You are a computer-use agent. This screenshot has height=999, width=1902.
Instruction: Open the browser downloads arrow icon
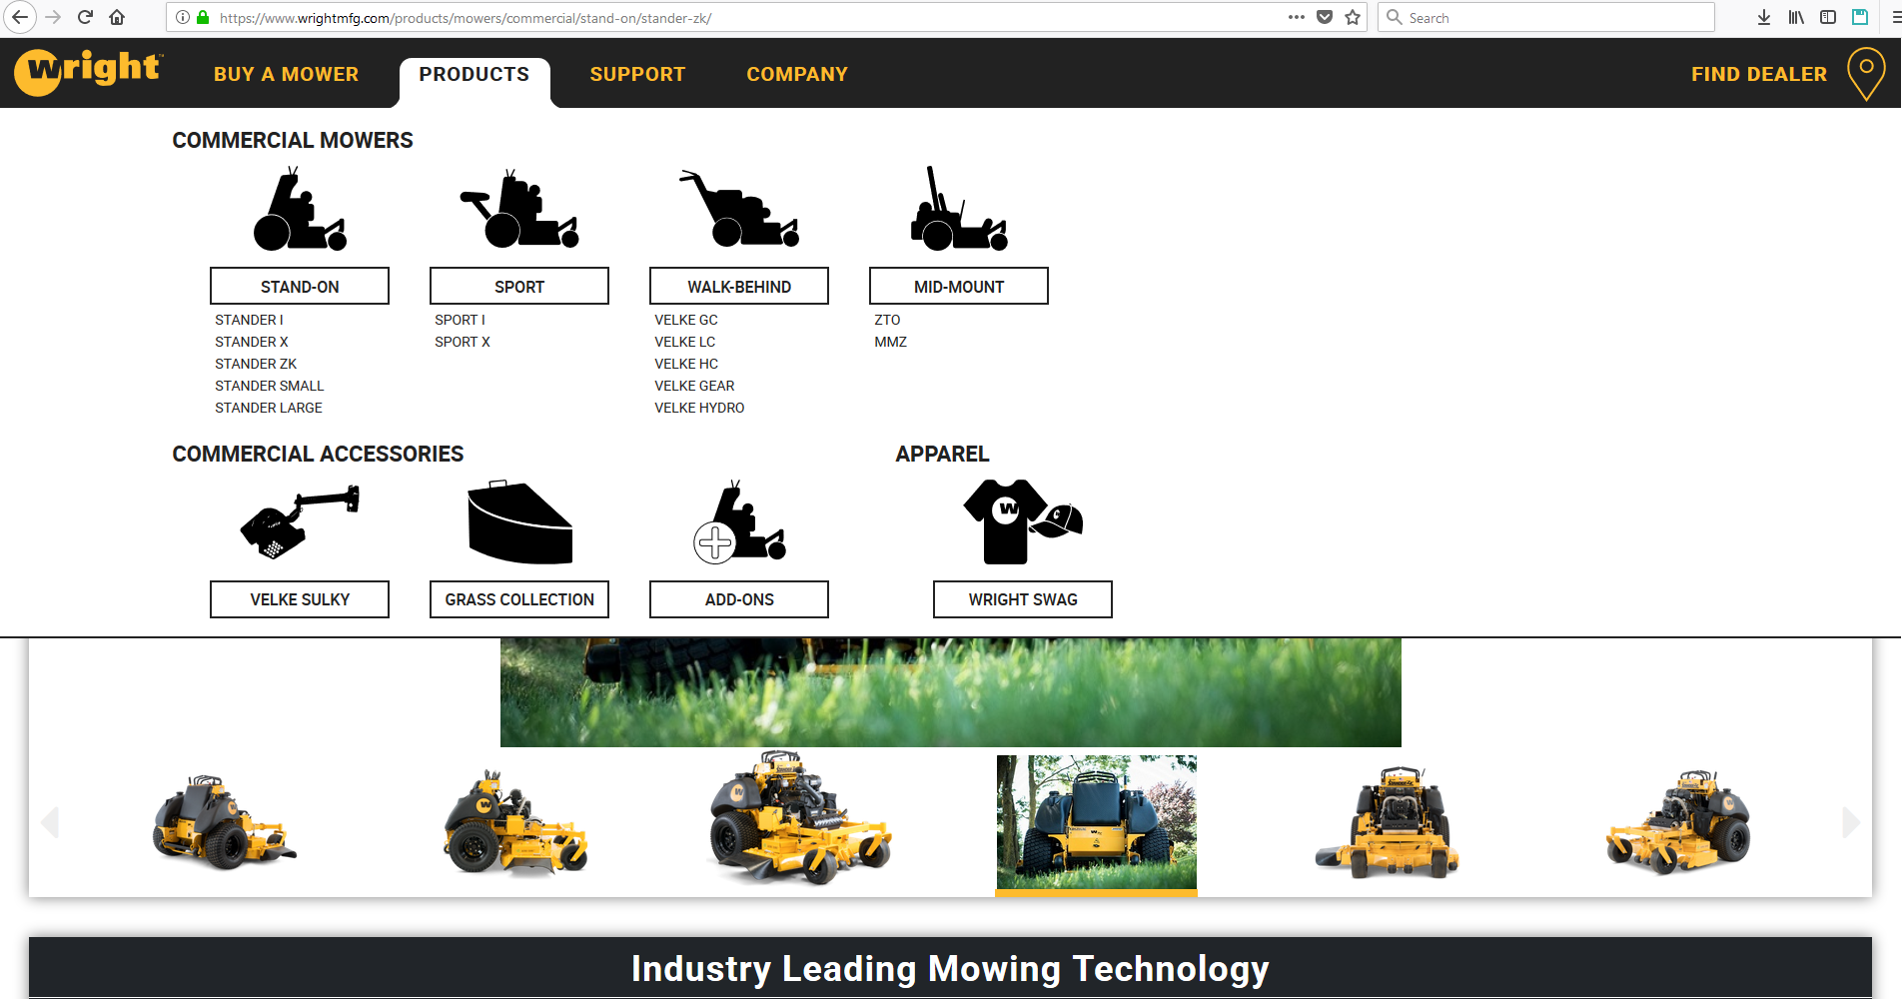[1764, 17]
